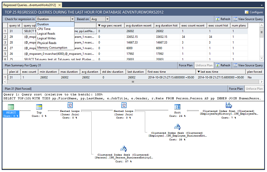Click the plan summary scroll right arrow

pos(262,82)
